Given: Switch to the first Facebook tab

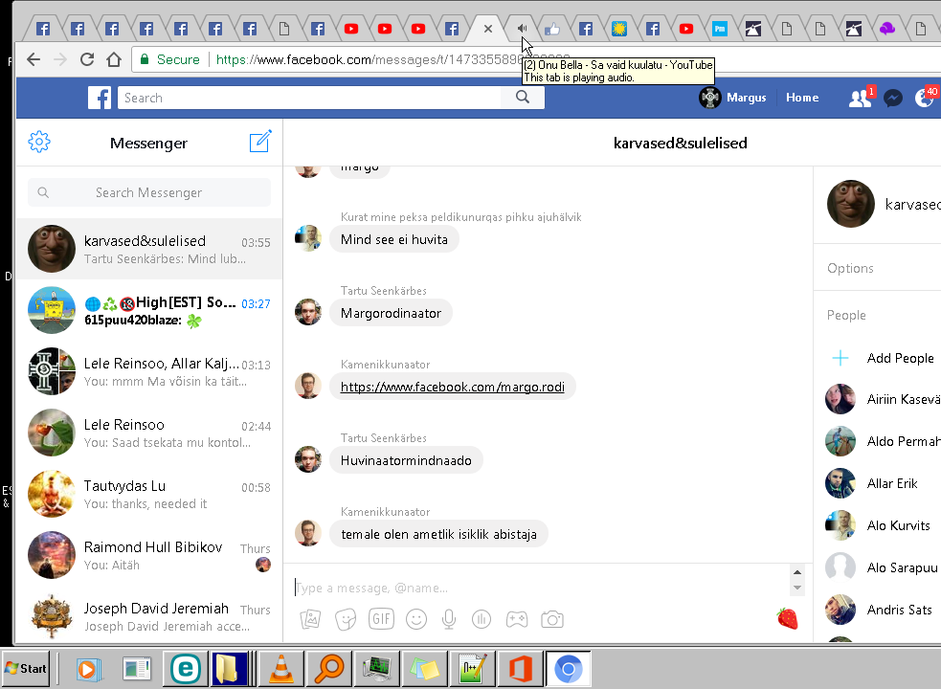Looking at the screenshot, I should [43, 28].
